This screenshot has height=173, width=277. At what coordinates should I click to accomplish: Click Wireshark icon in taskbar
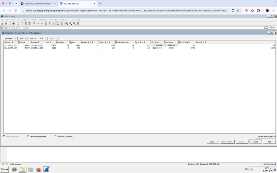(x=46, y=170)
